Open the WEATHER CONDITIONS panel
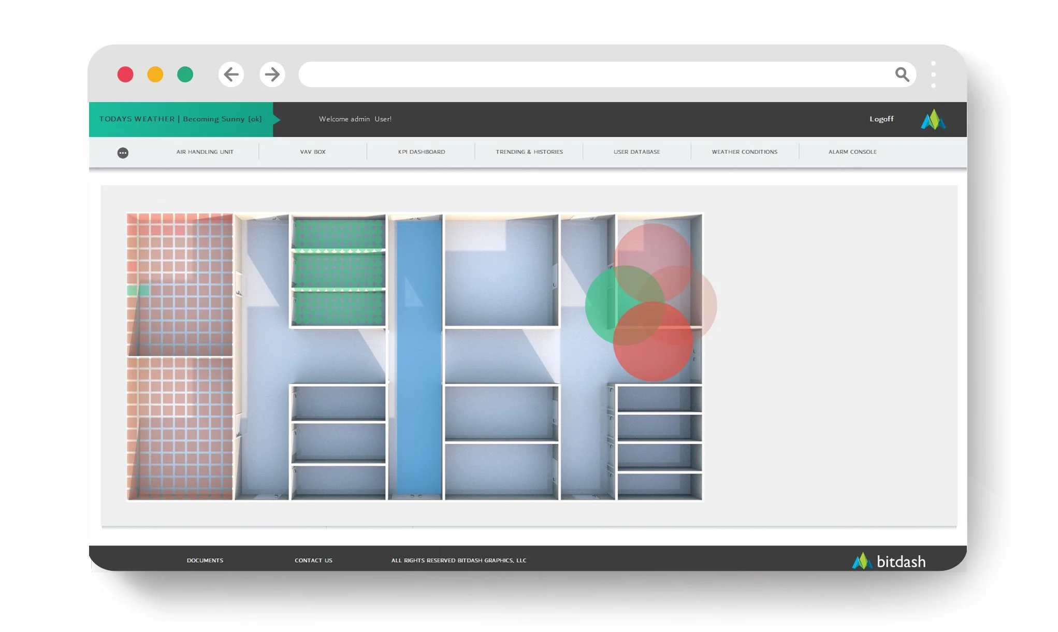Viewport: 1058px width, 632px height. click(744, 151)
